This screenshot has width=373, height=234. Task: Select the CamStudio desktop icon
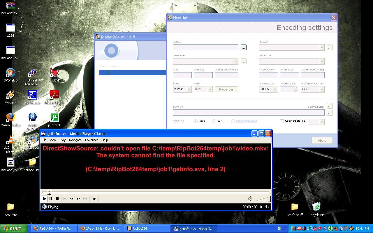tap(32, 97)
